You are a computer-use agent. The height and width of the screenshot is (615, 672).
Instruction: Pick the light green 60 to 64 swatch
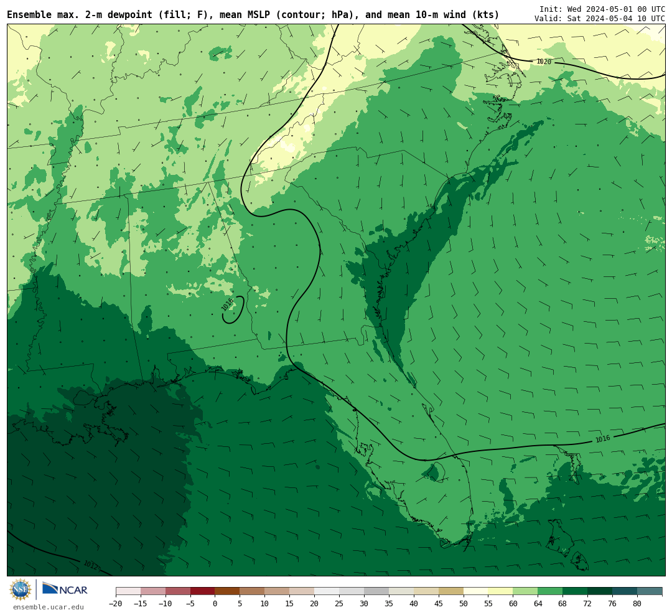click(526, 591)
